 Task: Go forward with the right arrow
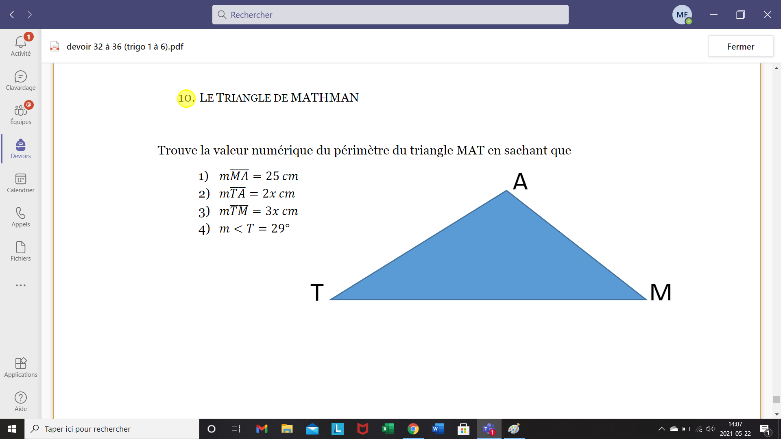tap(30, 15)
